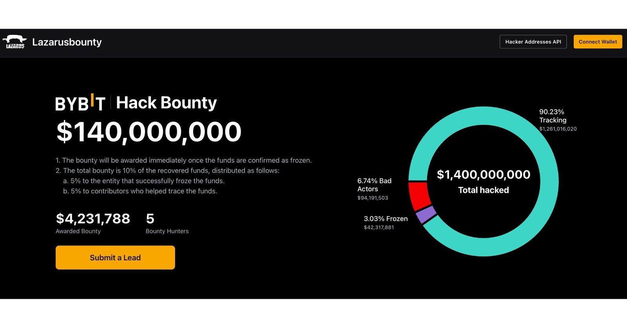Click the Submit a Lead button
627x328 pixels.
point(115,258)
